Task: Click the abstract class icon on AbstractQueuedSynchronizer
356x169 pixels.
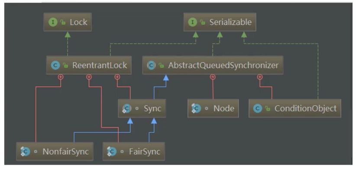Action: pyautogui.click(x=152, y=65)
